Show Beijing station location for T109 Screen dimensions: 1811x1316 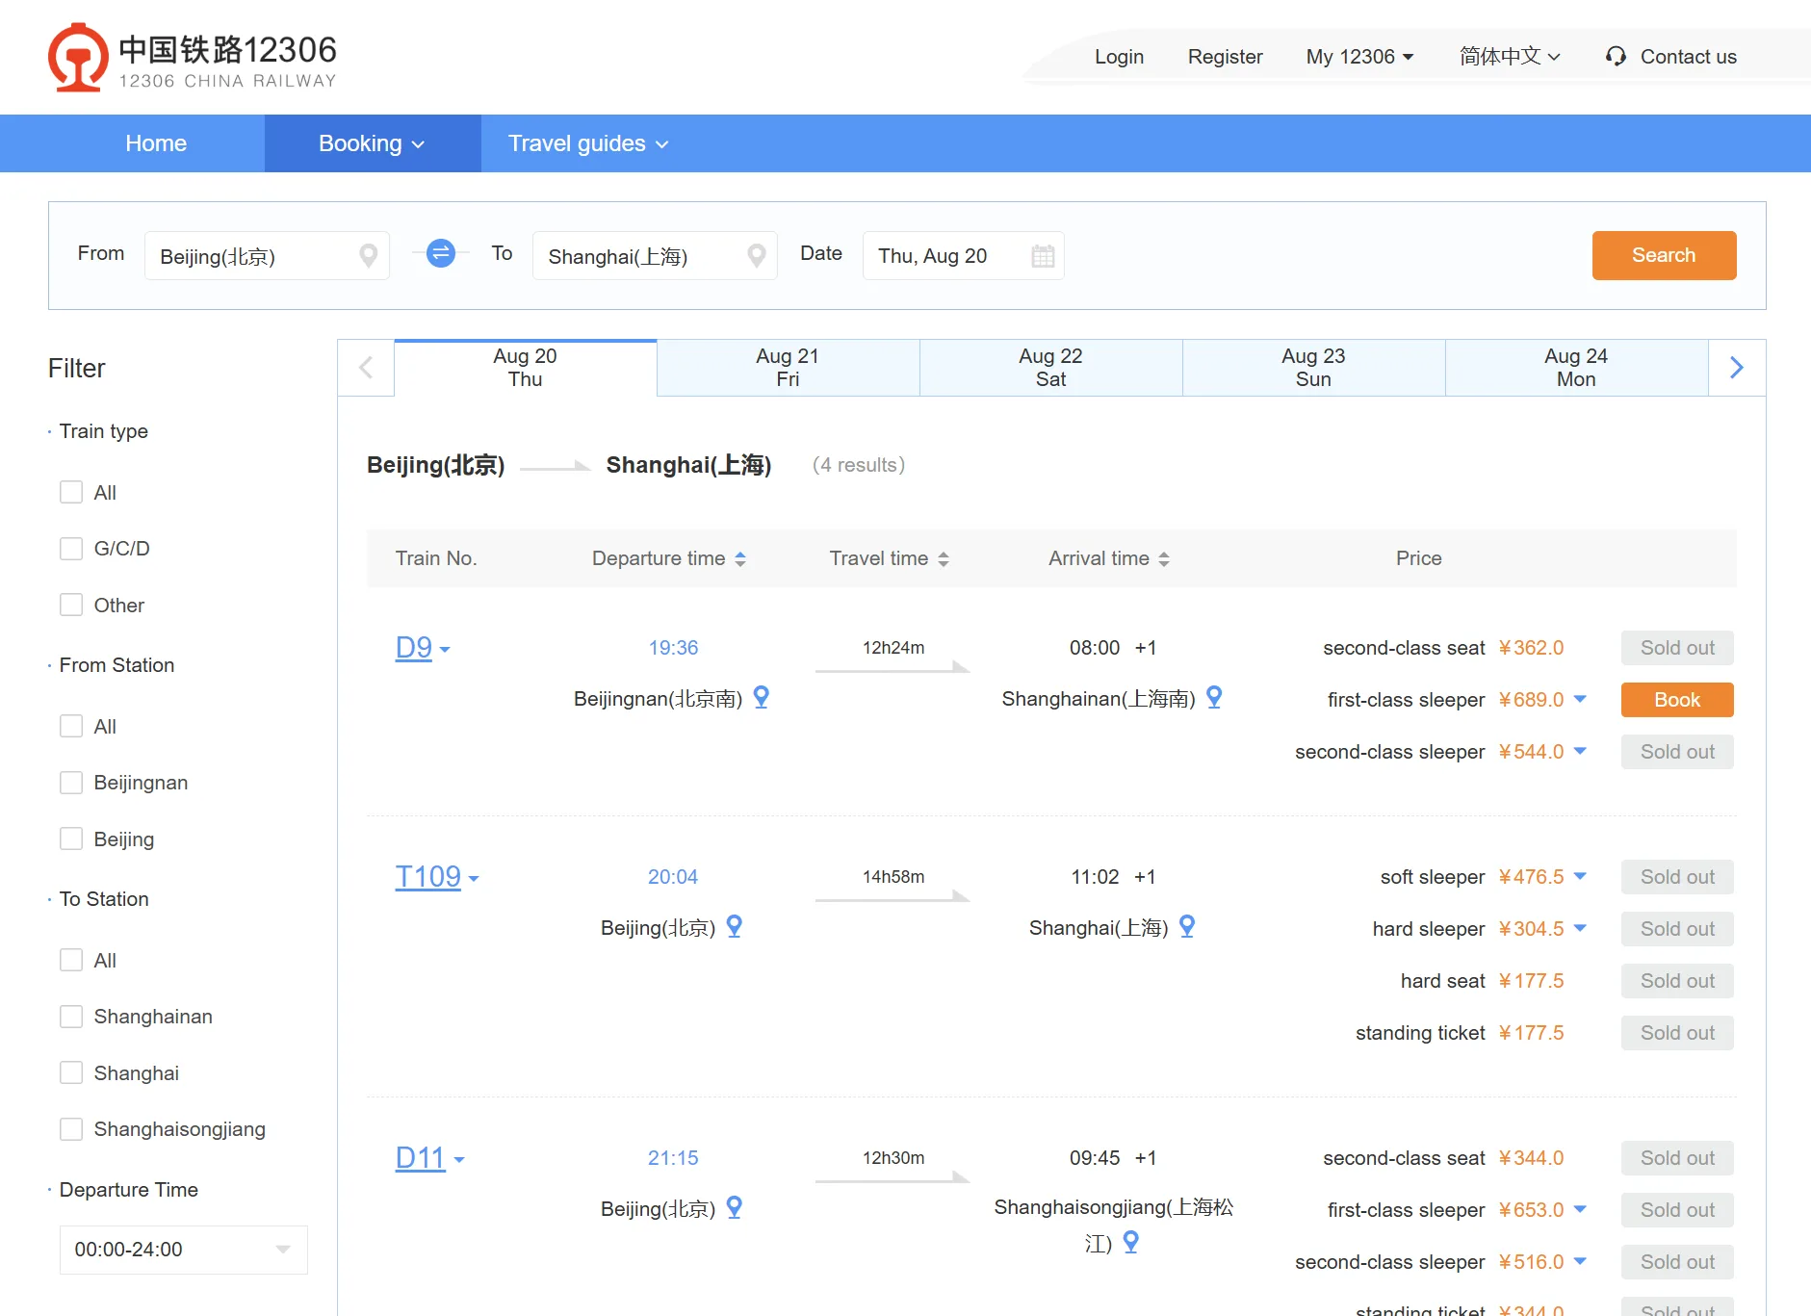(x=734, y=926)
